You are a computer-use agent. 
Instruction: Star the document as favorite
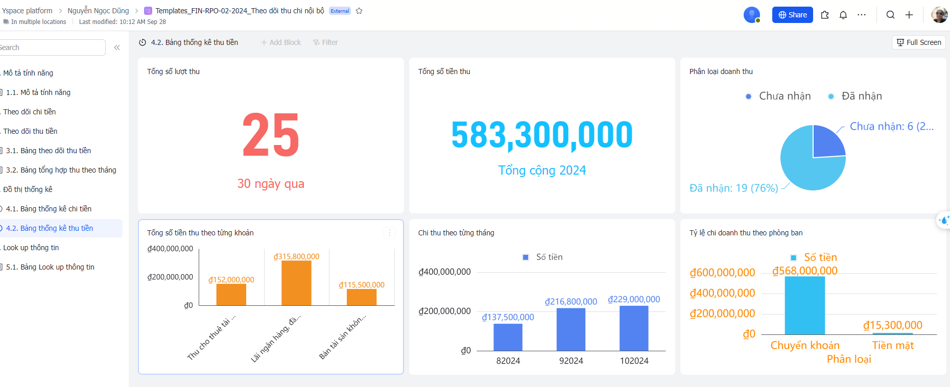(359, 11)
